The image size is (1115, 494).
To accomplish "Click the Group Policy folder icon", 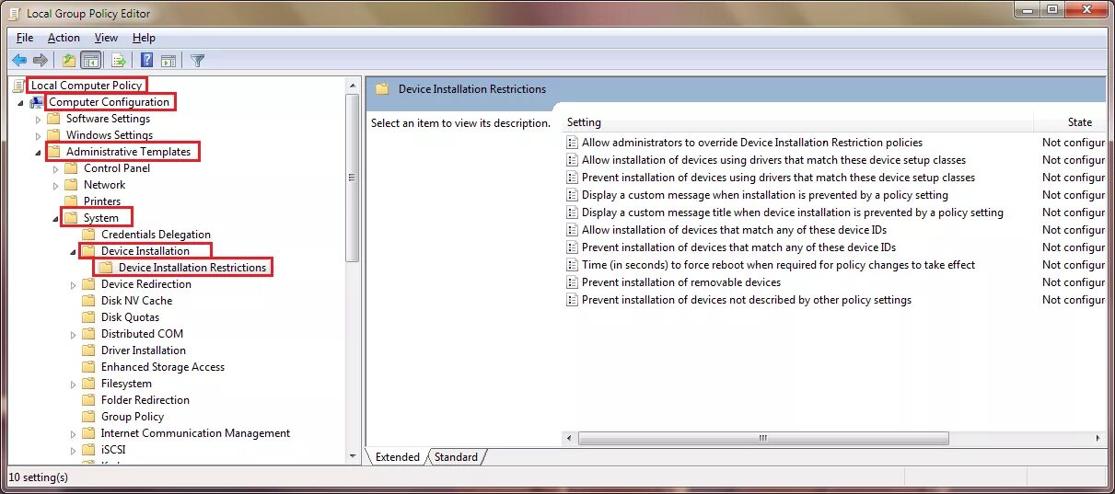I will pos(88,417).
